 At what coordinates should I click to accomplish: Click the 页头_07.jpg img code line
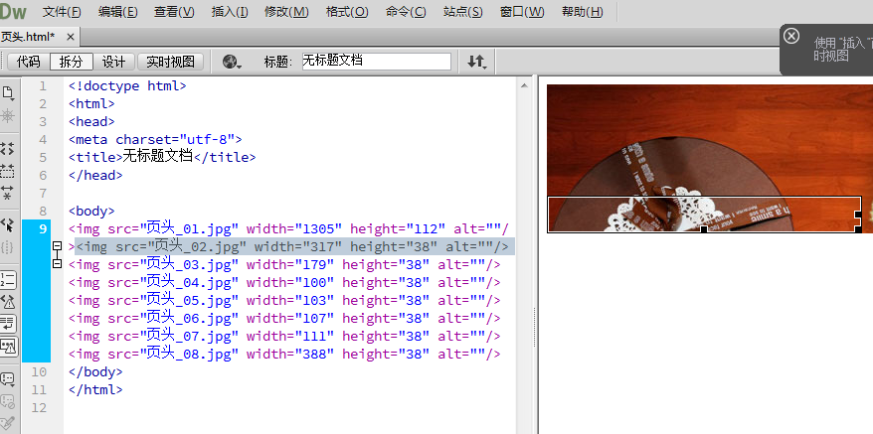[x=284, y=336]
